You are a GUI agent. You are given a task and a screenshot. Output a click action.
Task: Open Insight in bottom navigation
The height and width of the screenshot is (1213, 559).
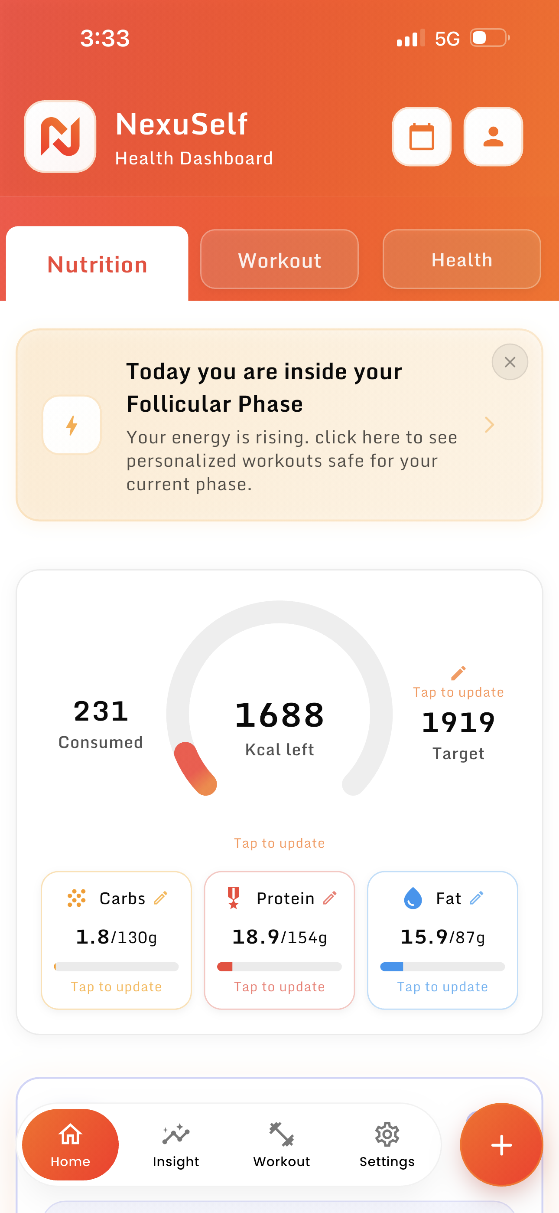click(176, 1144)
